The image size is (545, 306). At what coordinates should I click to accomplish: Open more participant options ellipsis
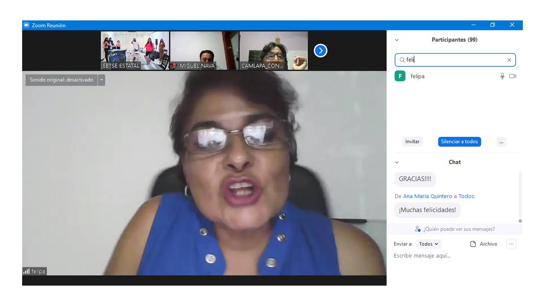(501, 142)
